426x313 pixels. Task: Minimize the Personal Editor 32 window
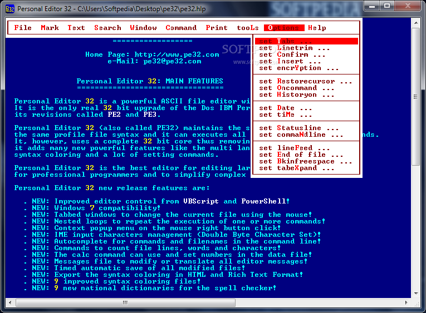point(372,6)
